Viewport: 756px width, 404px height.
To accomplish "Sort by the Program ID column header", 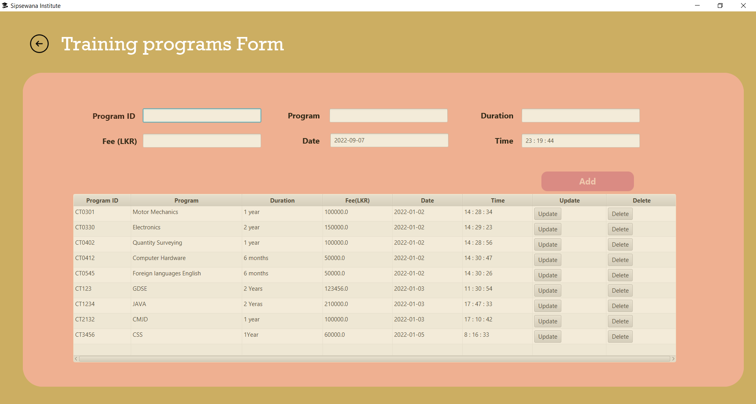I will (102, 200).
